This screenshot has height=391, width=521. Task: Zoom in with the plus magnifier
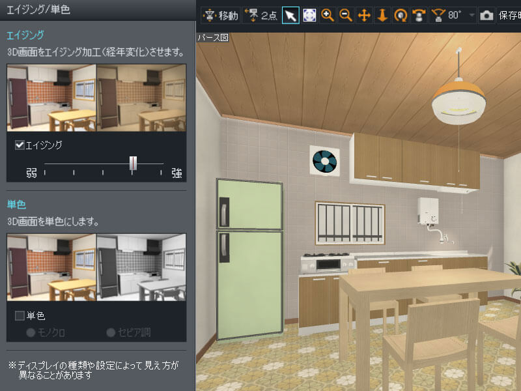pos(328,15)
